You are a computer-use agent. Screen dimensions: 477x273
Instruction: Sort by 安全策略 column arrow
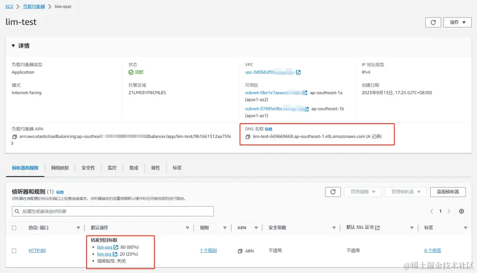pyautogui.click(x=334, y=227)
